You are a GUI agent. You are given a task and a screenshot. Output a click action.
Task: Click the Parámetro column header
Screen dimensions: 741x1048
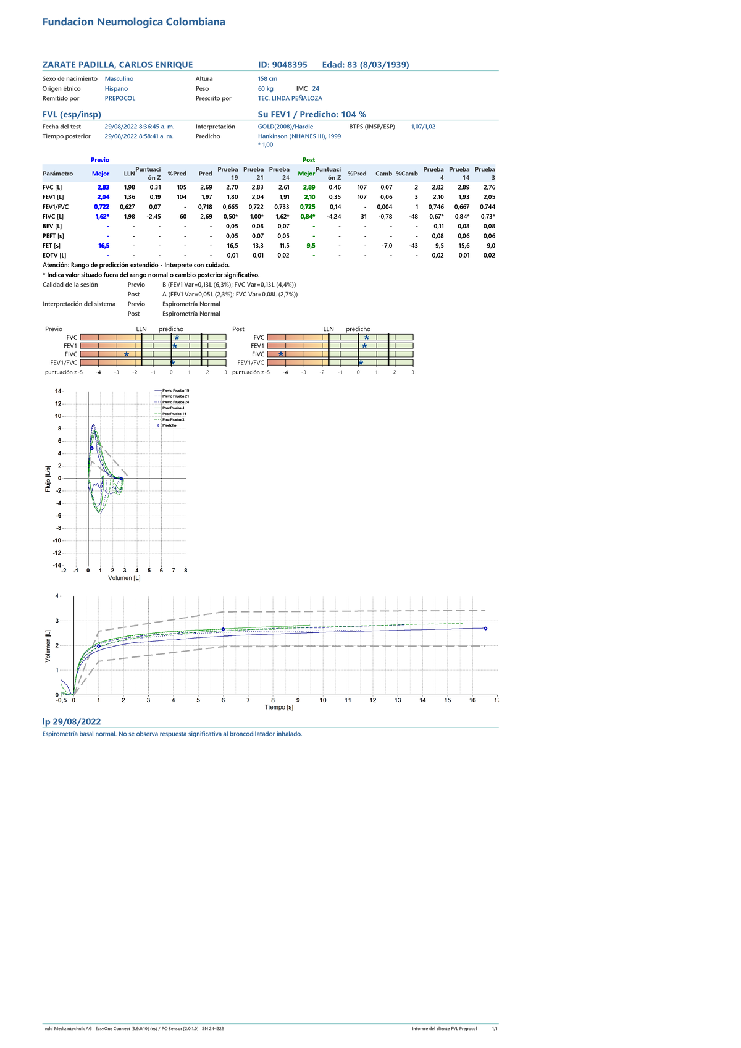click(57, 174)
